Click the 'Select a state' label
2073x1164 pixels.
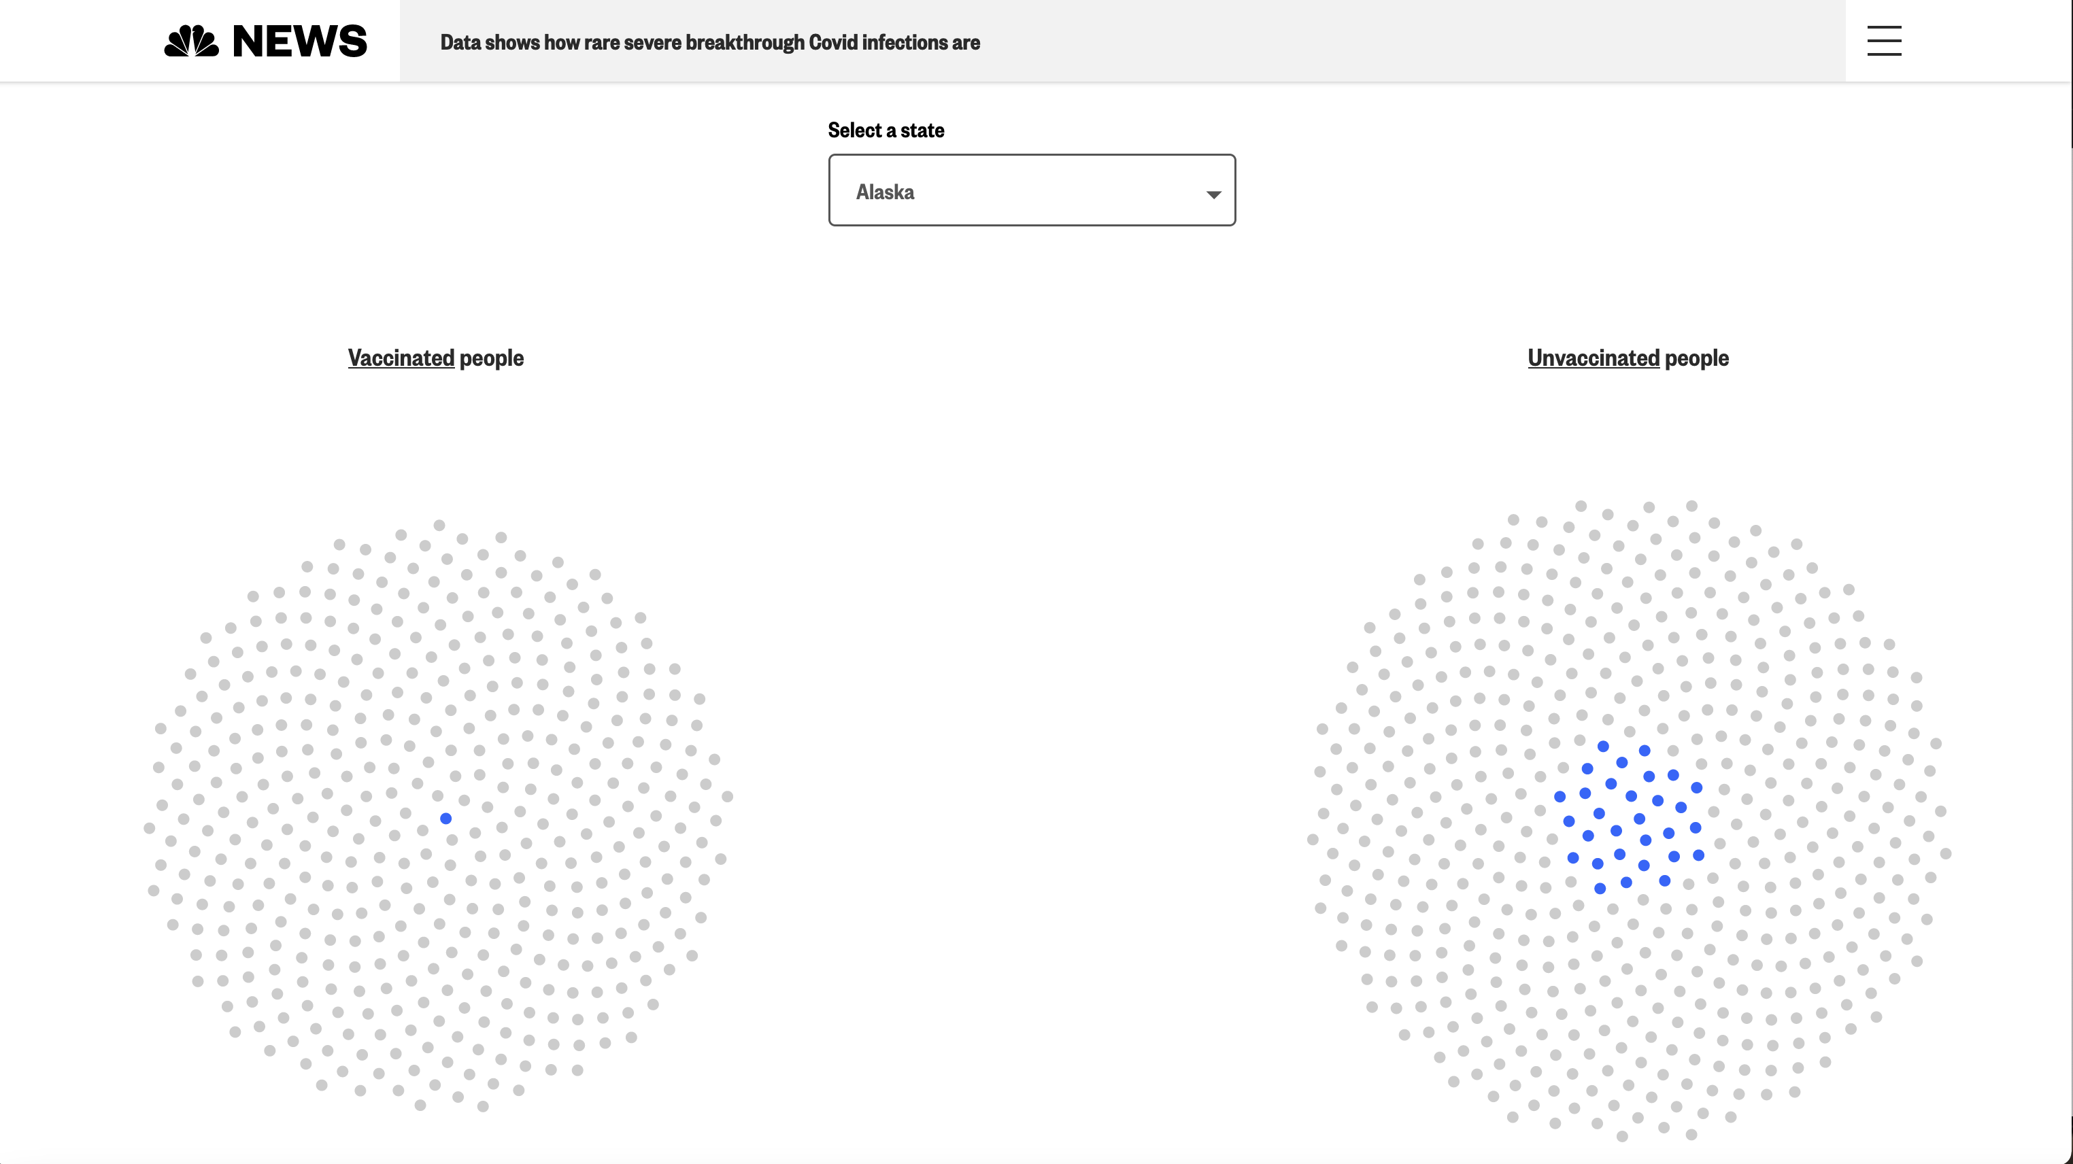point(886,131)
